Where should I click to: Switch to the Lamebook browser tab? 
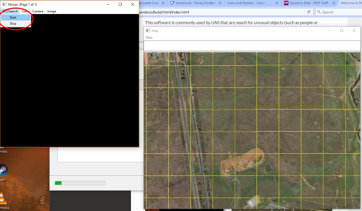[x=193, y=3]
